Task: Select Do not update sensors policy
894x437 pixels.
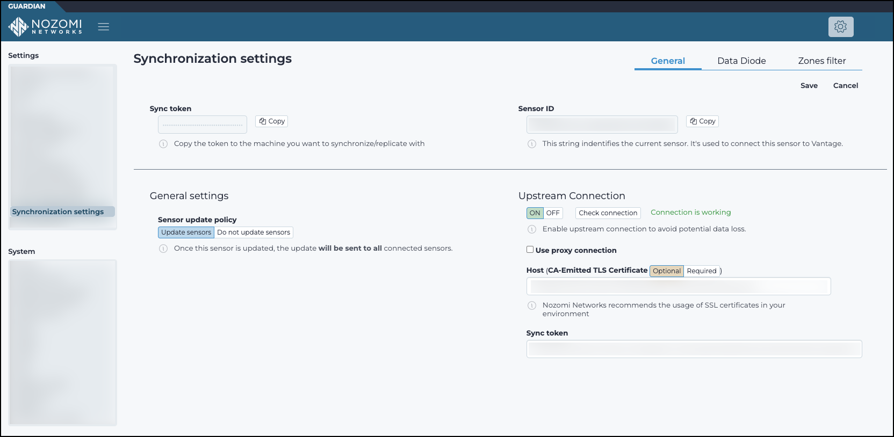Action: (254, 232)
